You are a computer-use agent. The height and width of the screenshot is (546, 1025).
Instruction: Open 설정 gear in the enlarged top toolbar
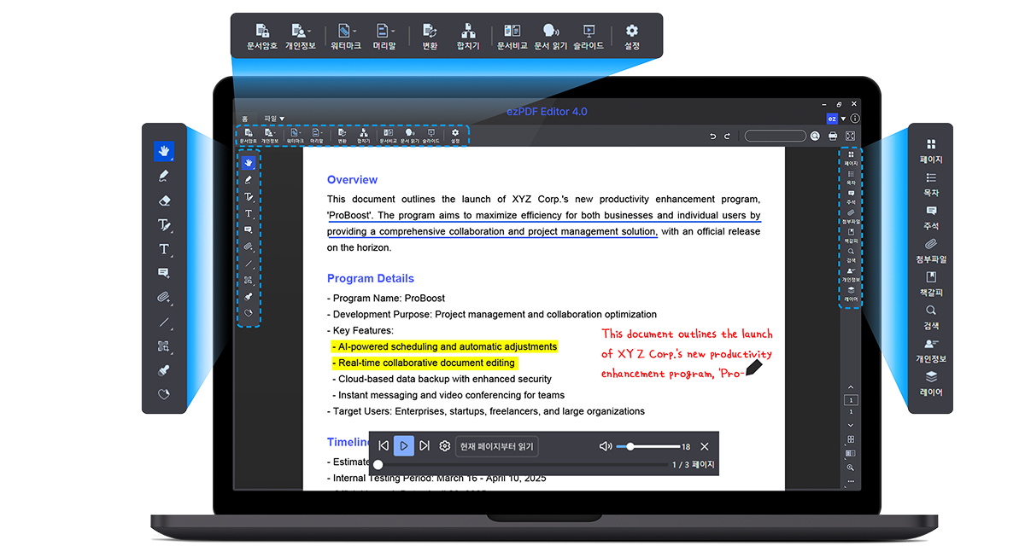coord(632,37)
